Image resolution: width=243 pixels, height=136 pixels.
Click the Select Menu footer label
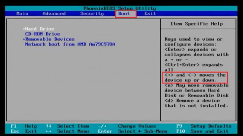click(x=73, y=131)
